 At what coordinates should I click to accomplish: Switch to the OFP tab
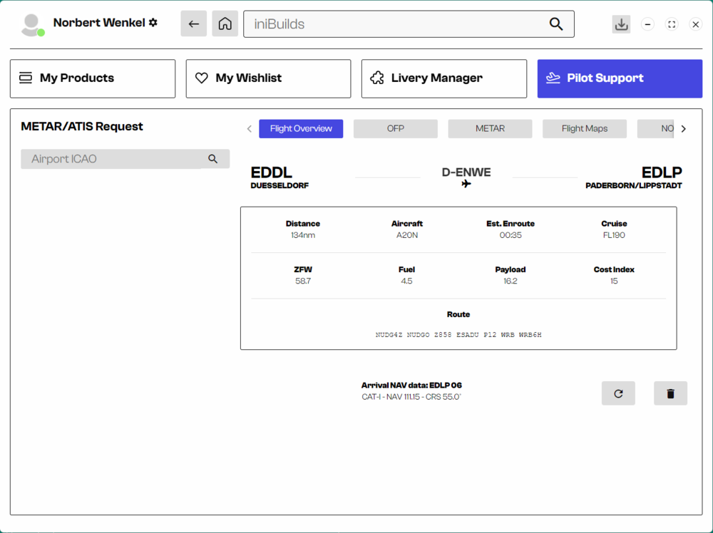tap(395, 129)
